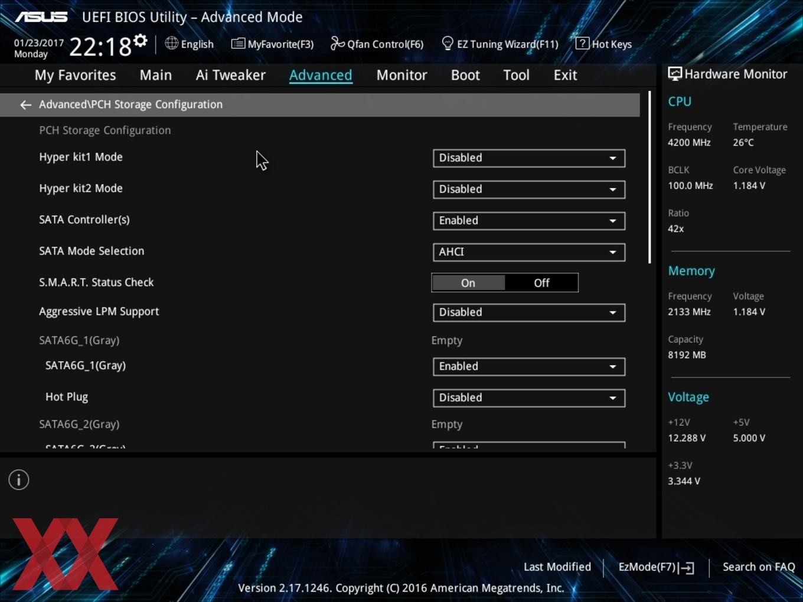The width and height of the screenshot is (803, 602).
Task: Click the back arrow beside Advanced\PCH Storage Configuration
Action: pyautogui.click(x=25, y=104)
